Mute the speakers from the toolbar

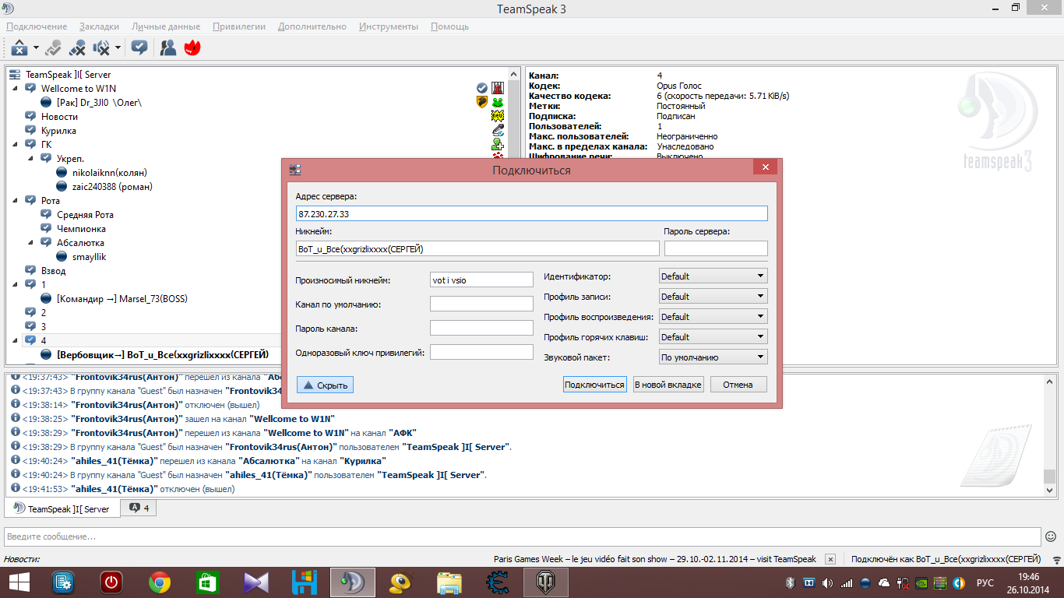tap(101, 47)
